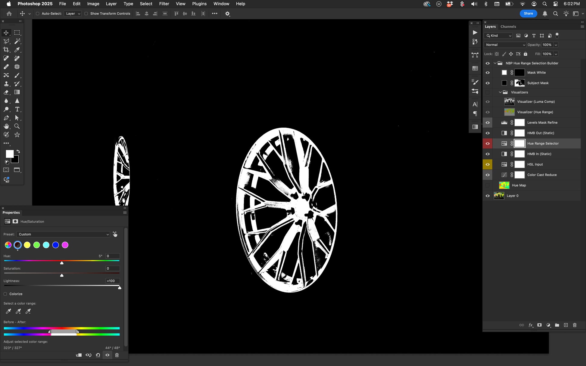This screenshot has height=366, width=586.
Task: Select the Lasso tool
Action: tap(6, 41)
